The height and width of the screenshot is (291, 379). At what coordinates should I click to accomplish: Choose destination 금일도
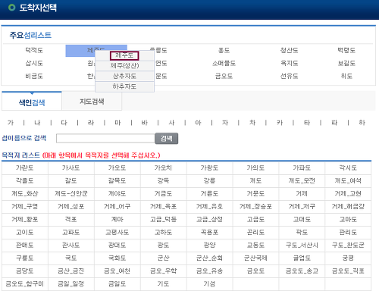[x=117, y=284]
